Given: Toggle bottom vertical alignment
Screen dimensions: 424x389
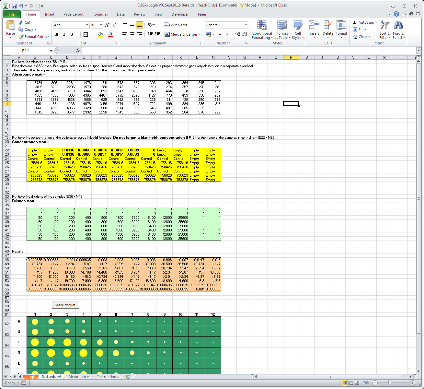Looking at the screenshot, I should pos(140,25).
